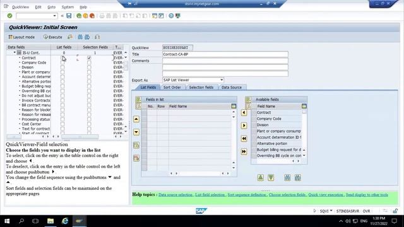Click the Select all icon of Fields in list
This screenshot has width=404, height=227.
tap(138, 100)
